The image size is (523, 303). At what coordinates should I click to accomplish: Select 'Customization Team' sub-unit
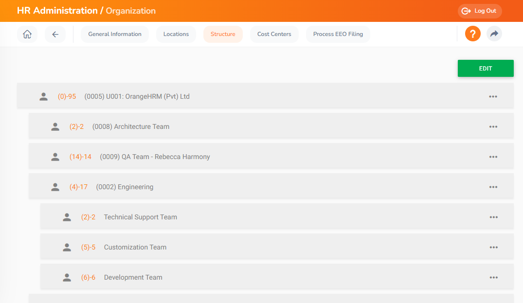135,248
